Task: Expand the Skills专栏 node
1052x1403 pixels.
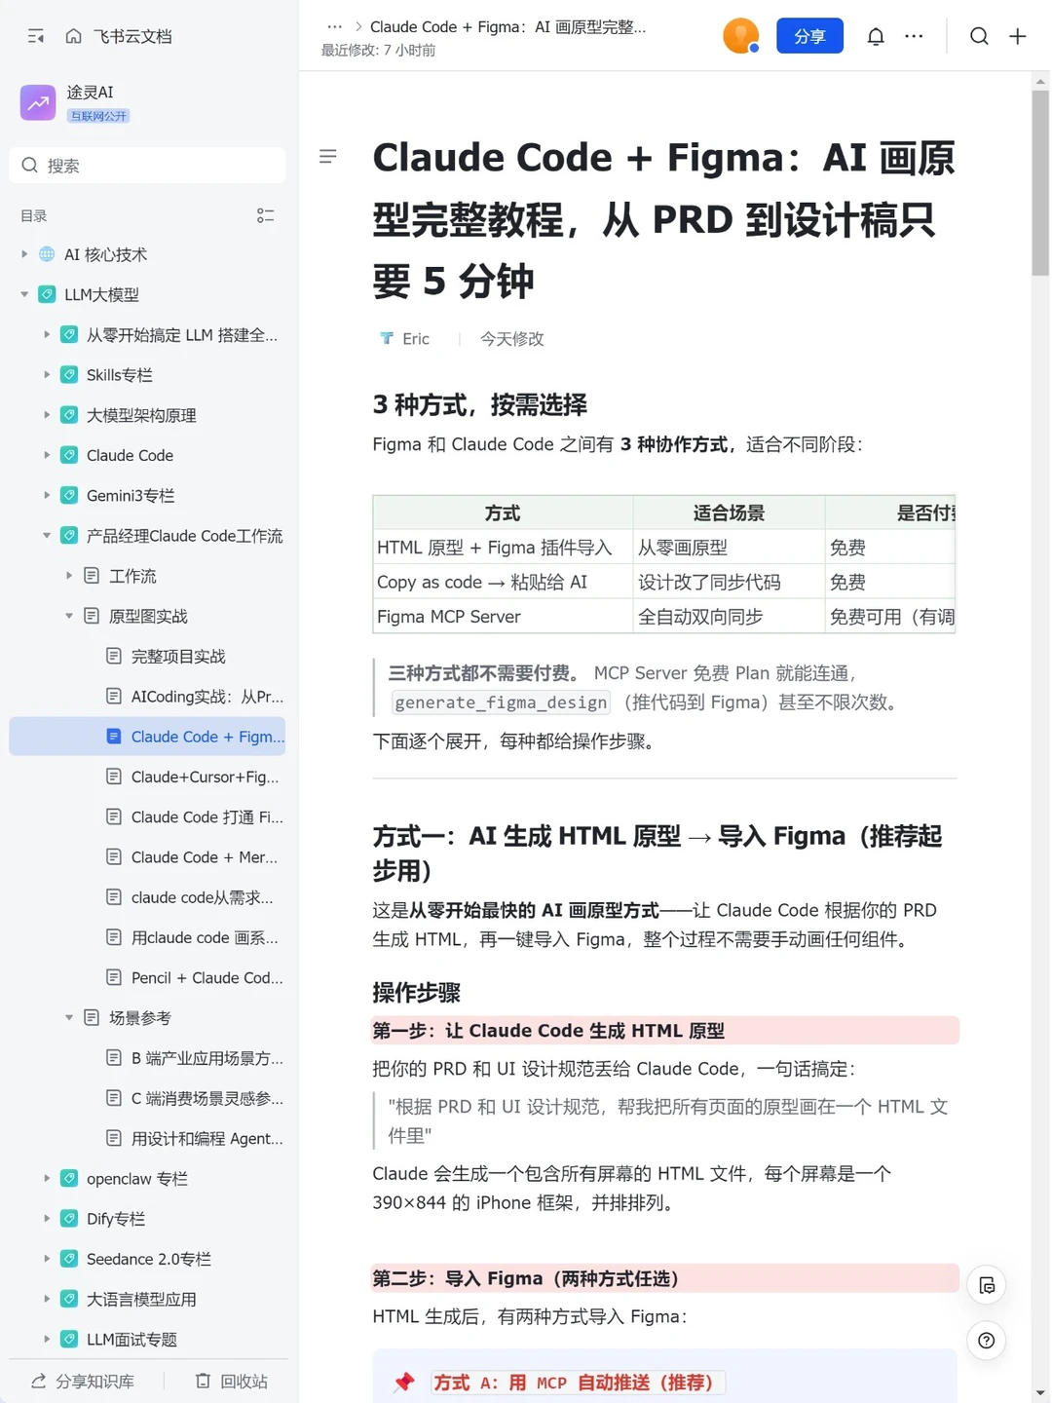Action: point(47,375)
